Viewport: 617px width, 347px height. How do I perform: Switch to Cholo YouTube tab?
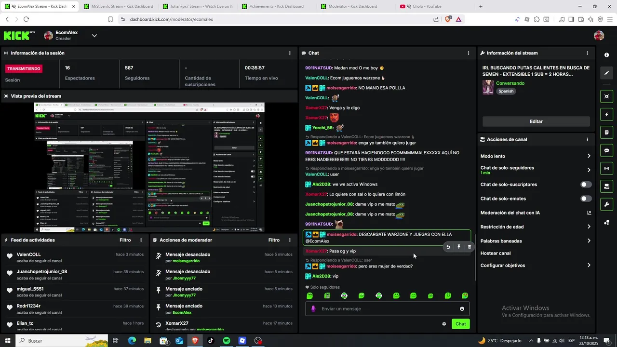435,6
